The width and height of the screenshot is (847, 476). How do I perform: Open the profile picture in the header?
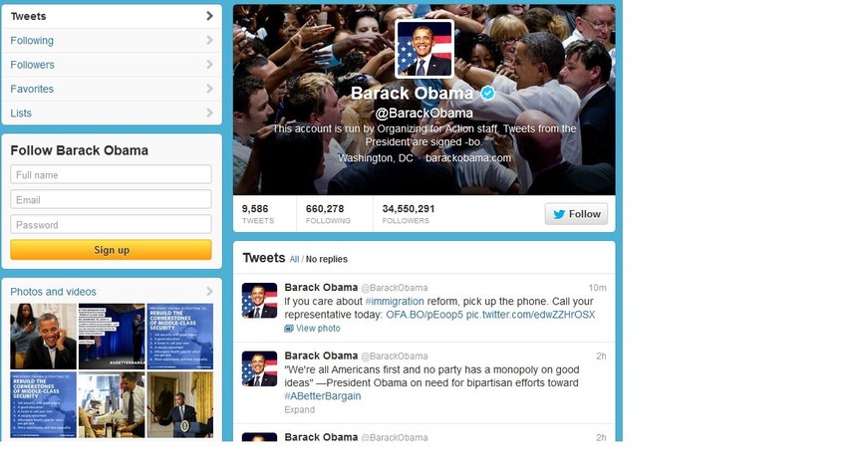[424, 49]
